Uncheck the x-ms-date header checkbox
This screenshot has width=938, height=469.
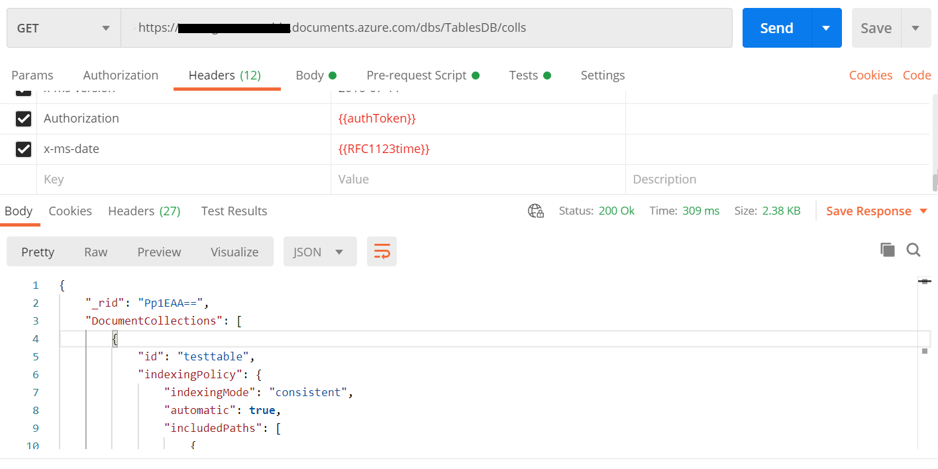(23, 149)
